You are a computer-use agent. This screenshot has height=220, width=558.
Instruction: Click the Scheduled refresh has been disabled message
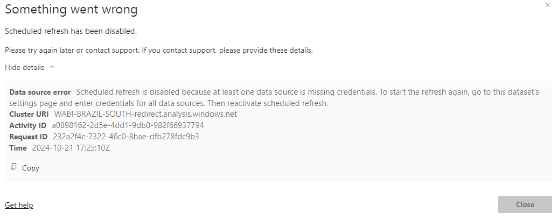coord(71,31)
